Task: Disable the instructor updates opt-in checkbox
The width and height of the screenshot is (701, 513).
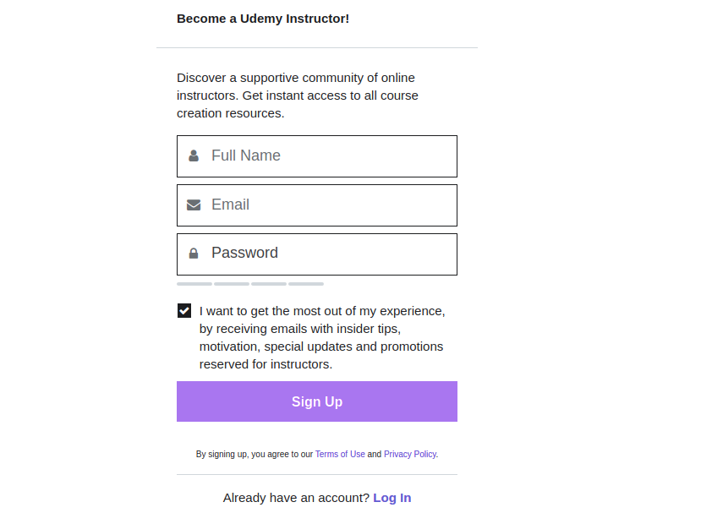Action: 183,310
